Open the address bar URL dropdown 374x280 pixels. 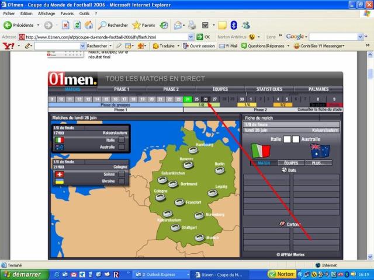[191, 37]
